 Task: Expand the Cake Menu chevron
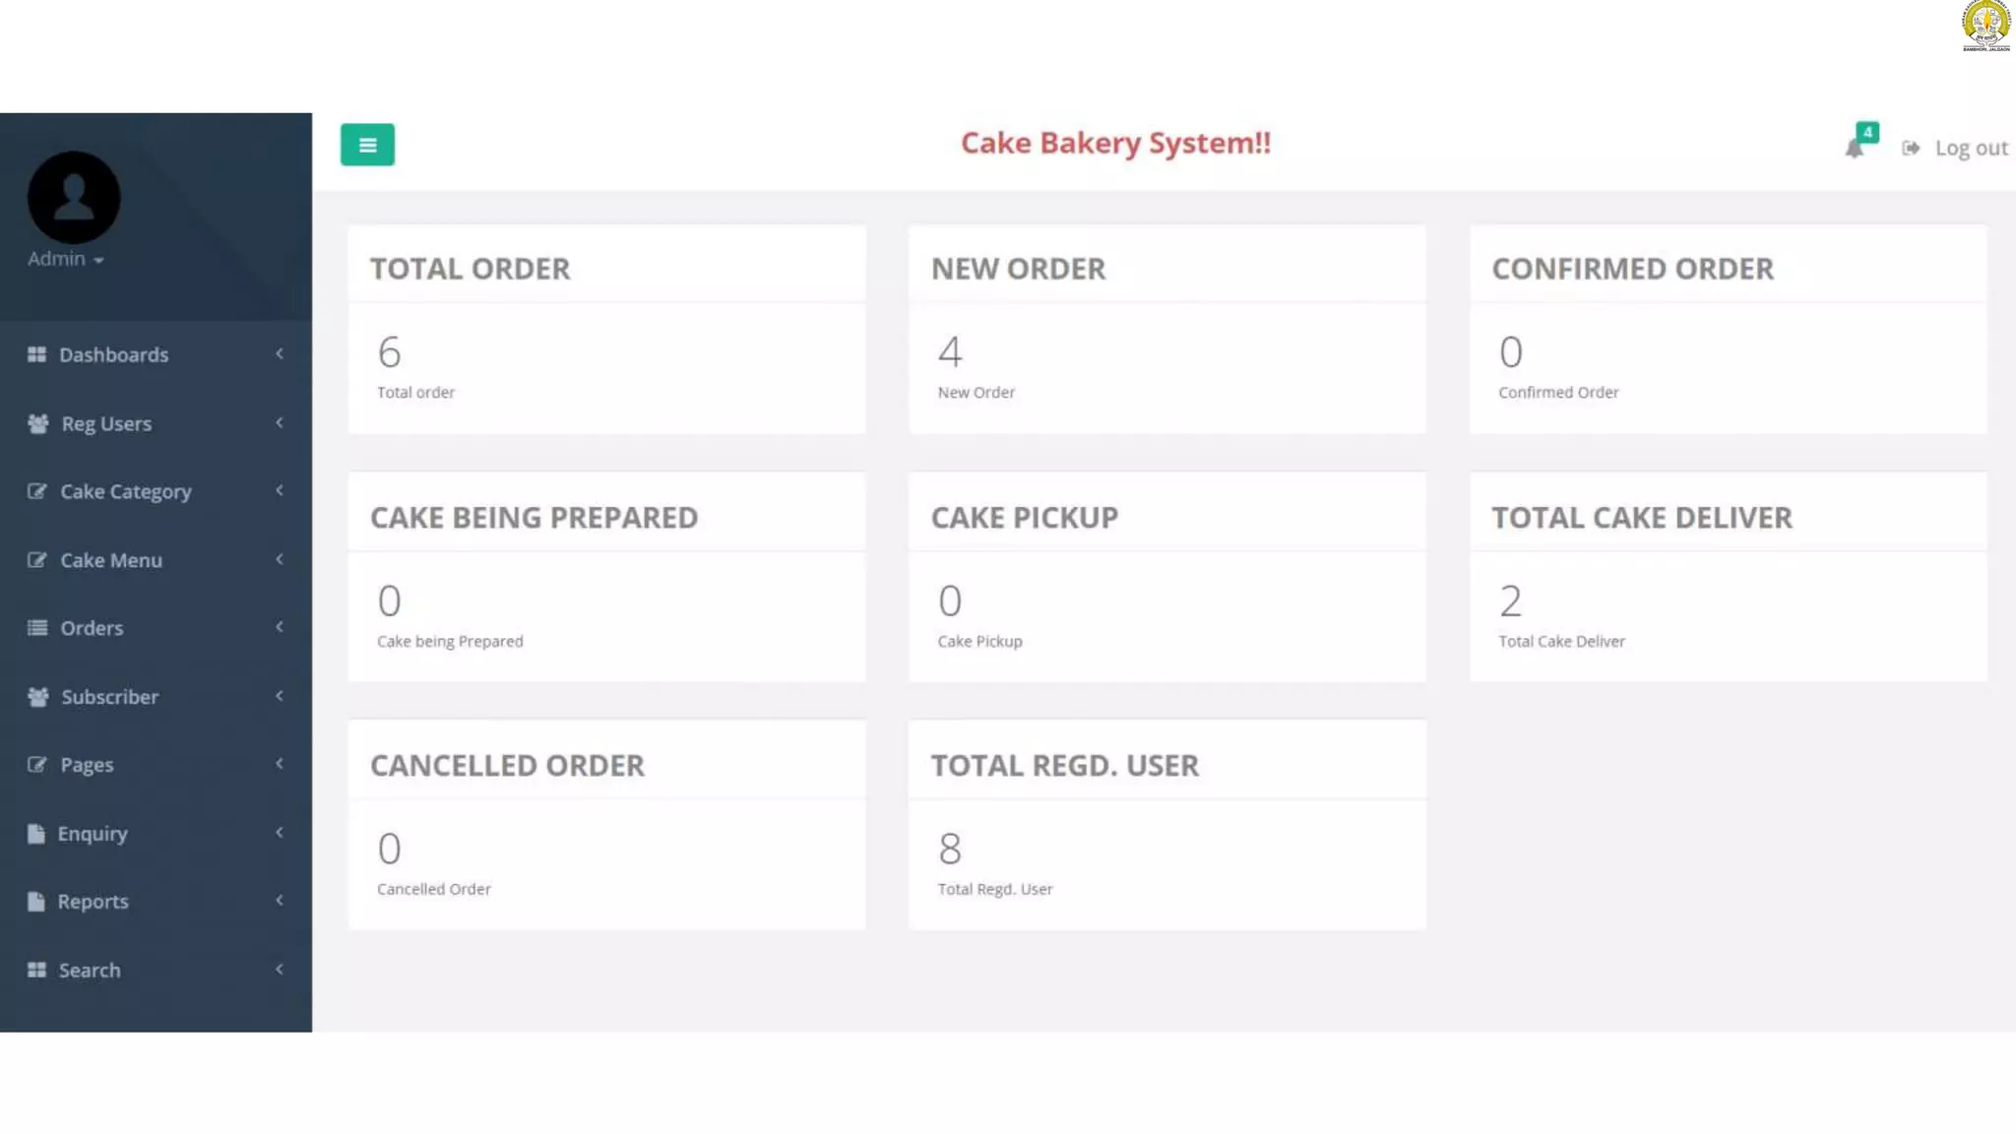(x=280, y=559)
